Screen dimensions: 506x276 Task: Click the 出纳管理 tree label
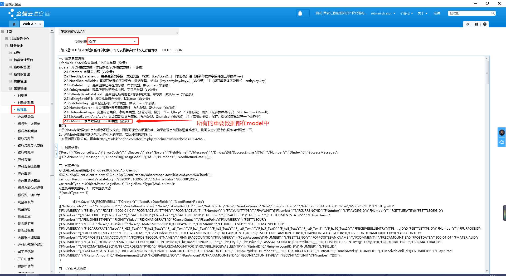coord(20,88)
